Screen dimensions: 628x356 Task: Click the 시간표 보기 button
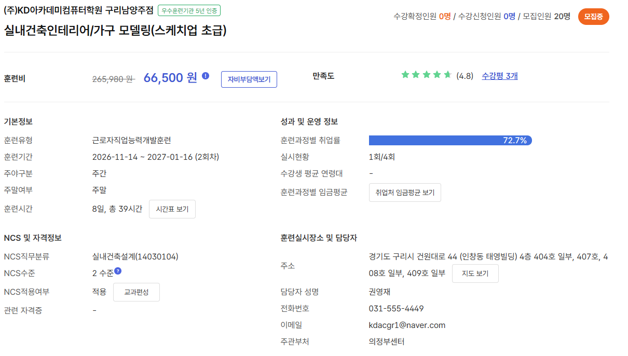coord(172,209)
